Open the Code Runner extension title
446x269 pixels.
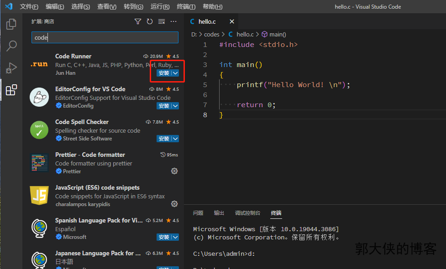[73, 56]
